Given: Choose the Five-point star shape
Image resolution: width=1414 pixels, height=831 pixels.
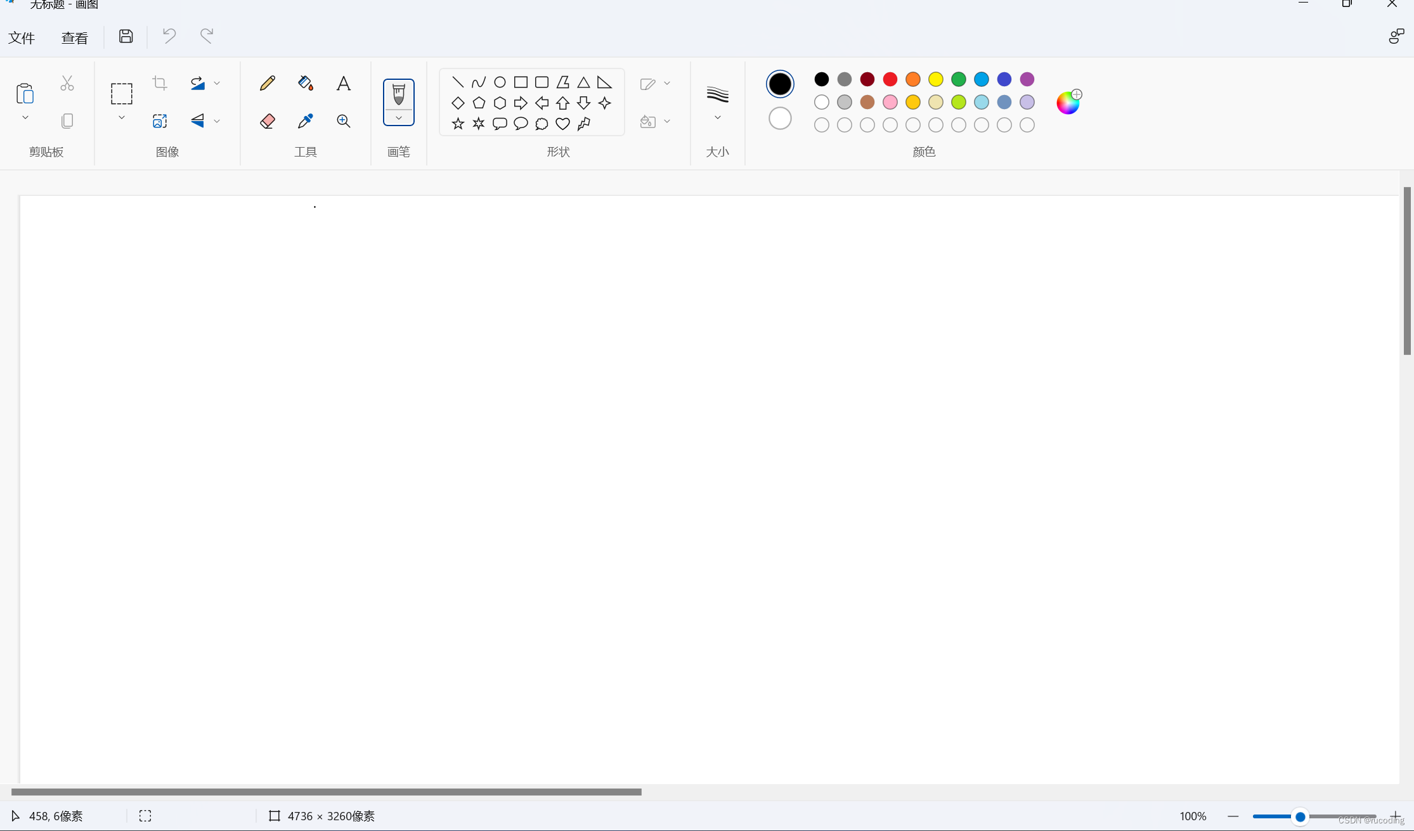Looking at the screenshot, I should [x=458, y=124].
